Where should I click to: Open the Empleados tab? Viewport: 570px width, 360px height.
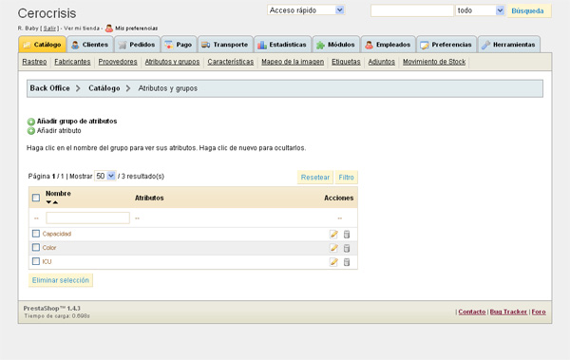(388, 45)
